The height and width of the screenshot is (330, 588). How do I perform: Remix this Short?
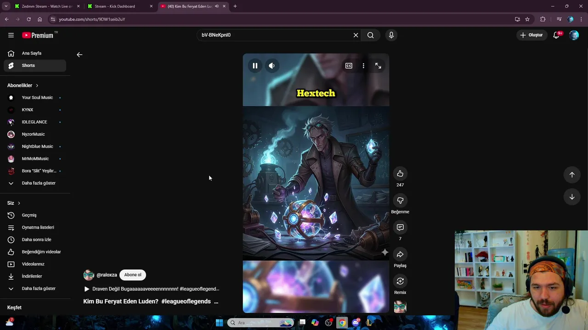[x=400, y=281]
